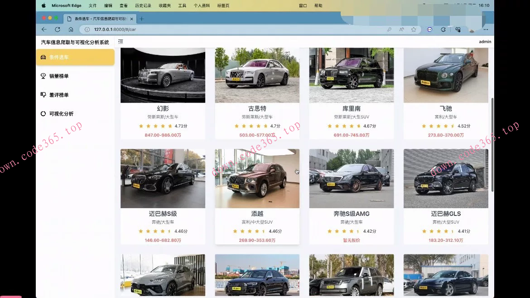Open the 迈巴赫S级 car photo
The height and width of the screenshot is (298, 530).
coord(163,178)
